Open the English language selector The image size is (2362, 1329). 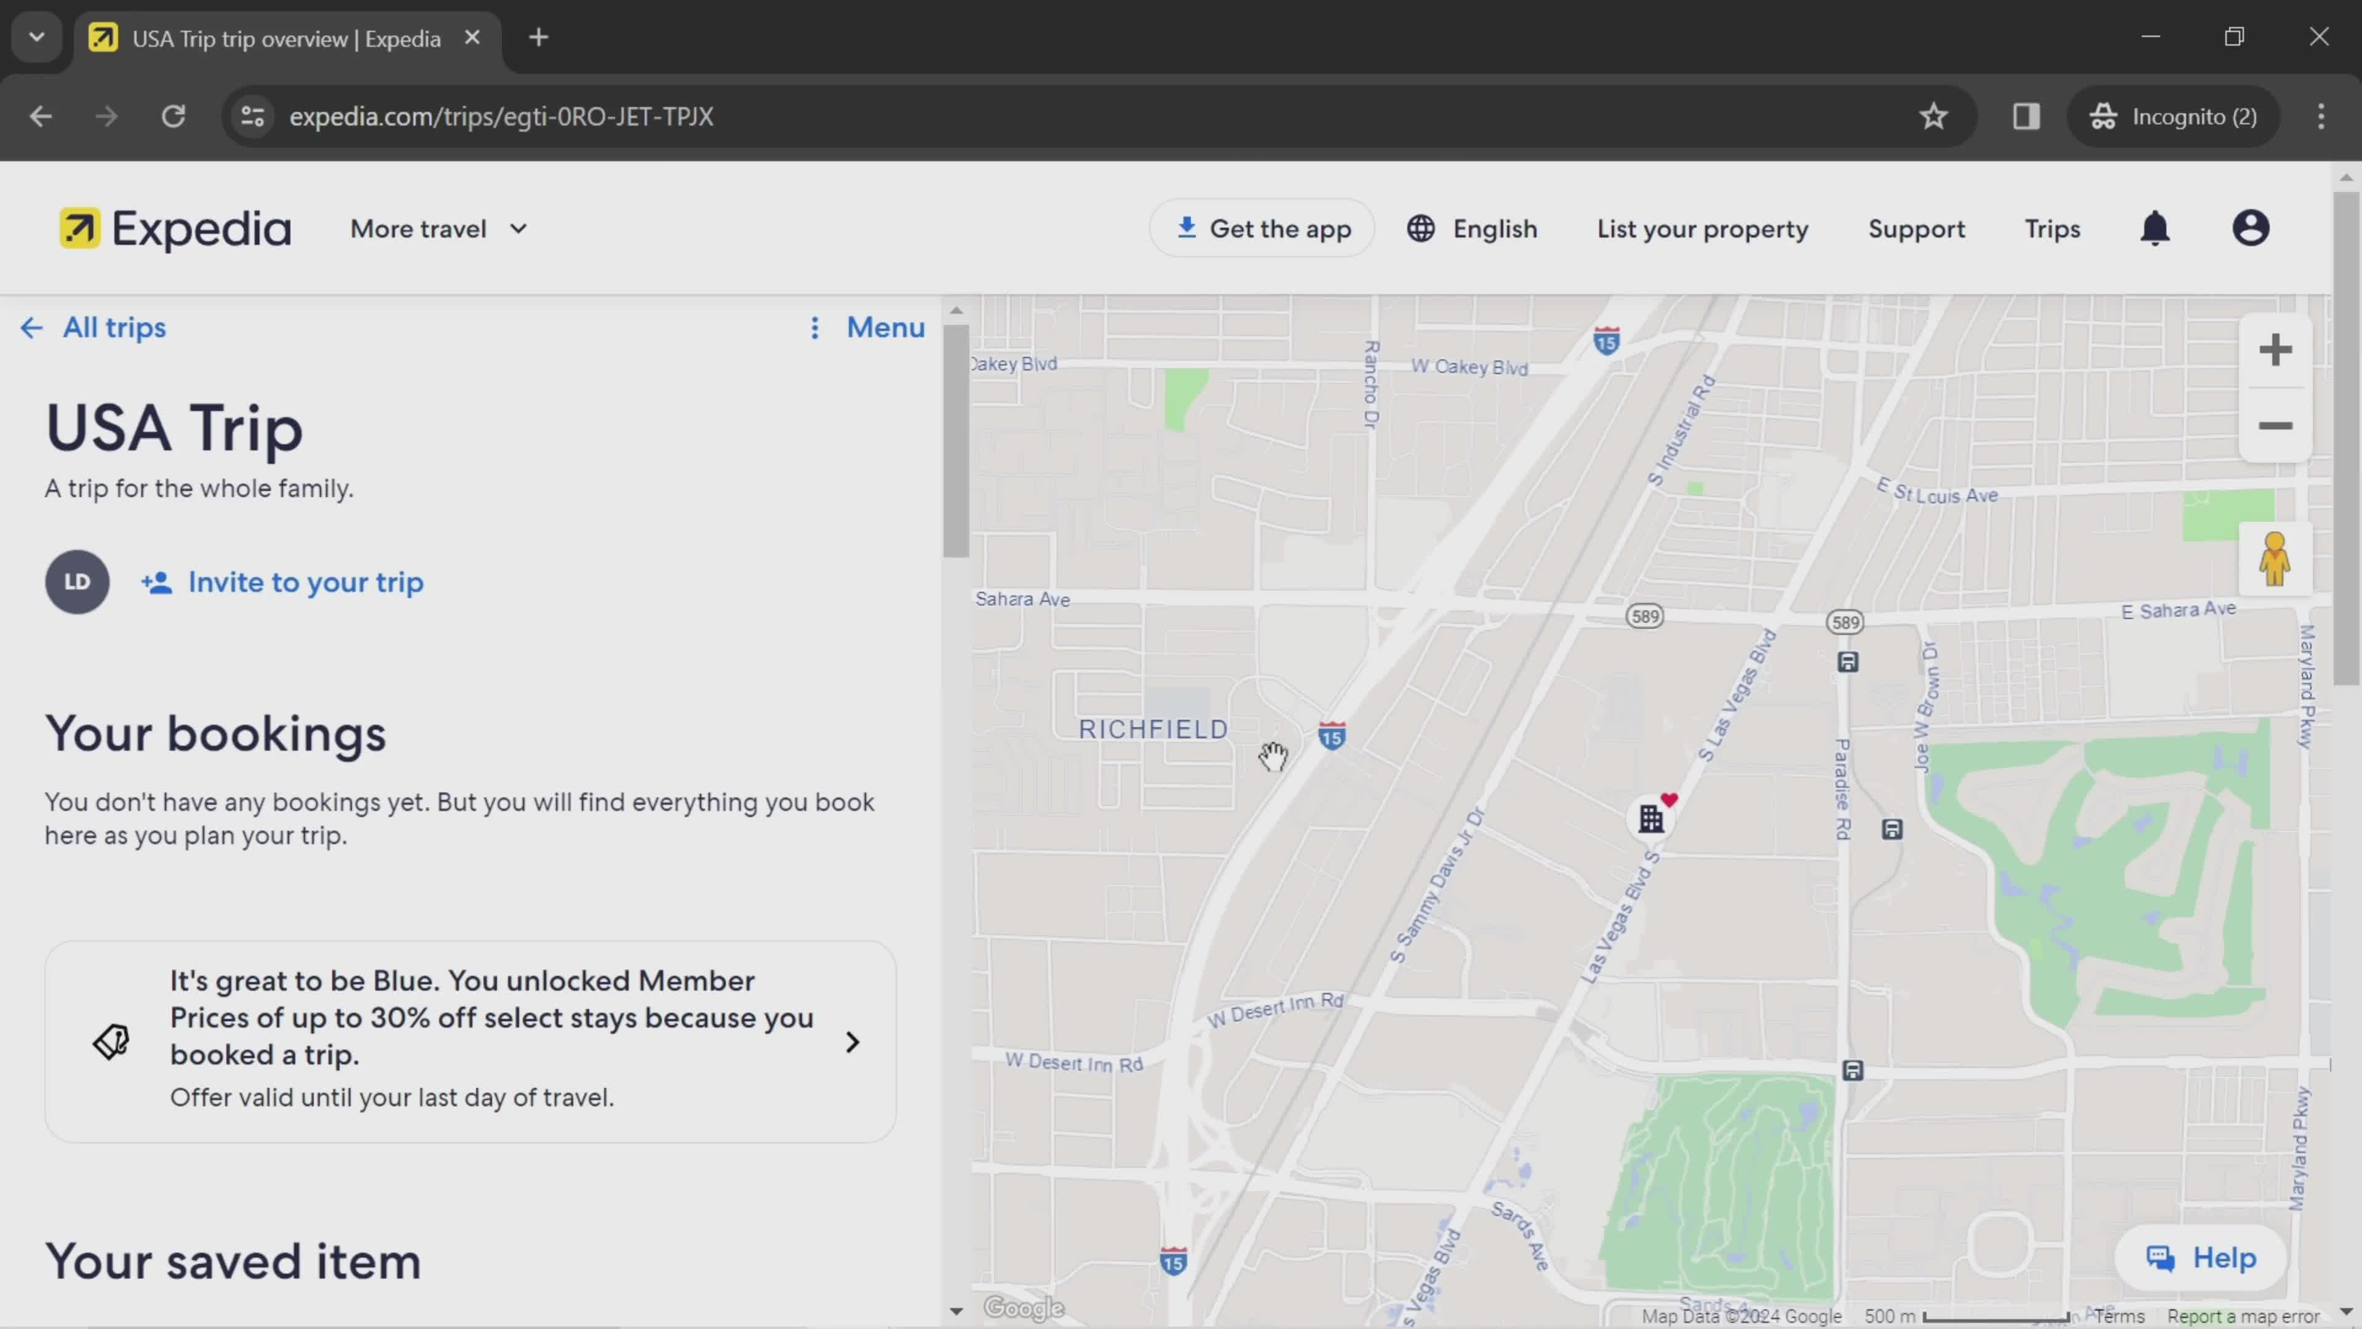click(x=1472, y=228)
